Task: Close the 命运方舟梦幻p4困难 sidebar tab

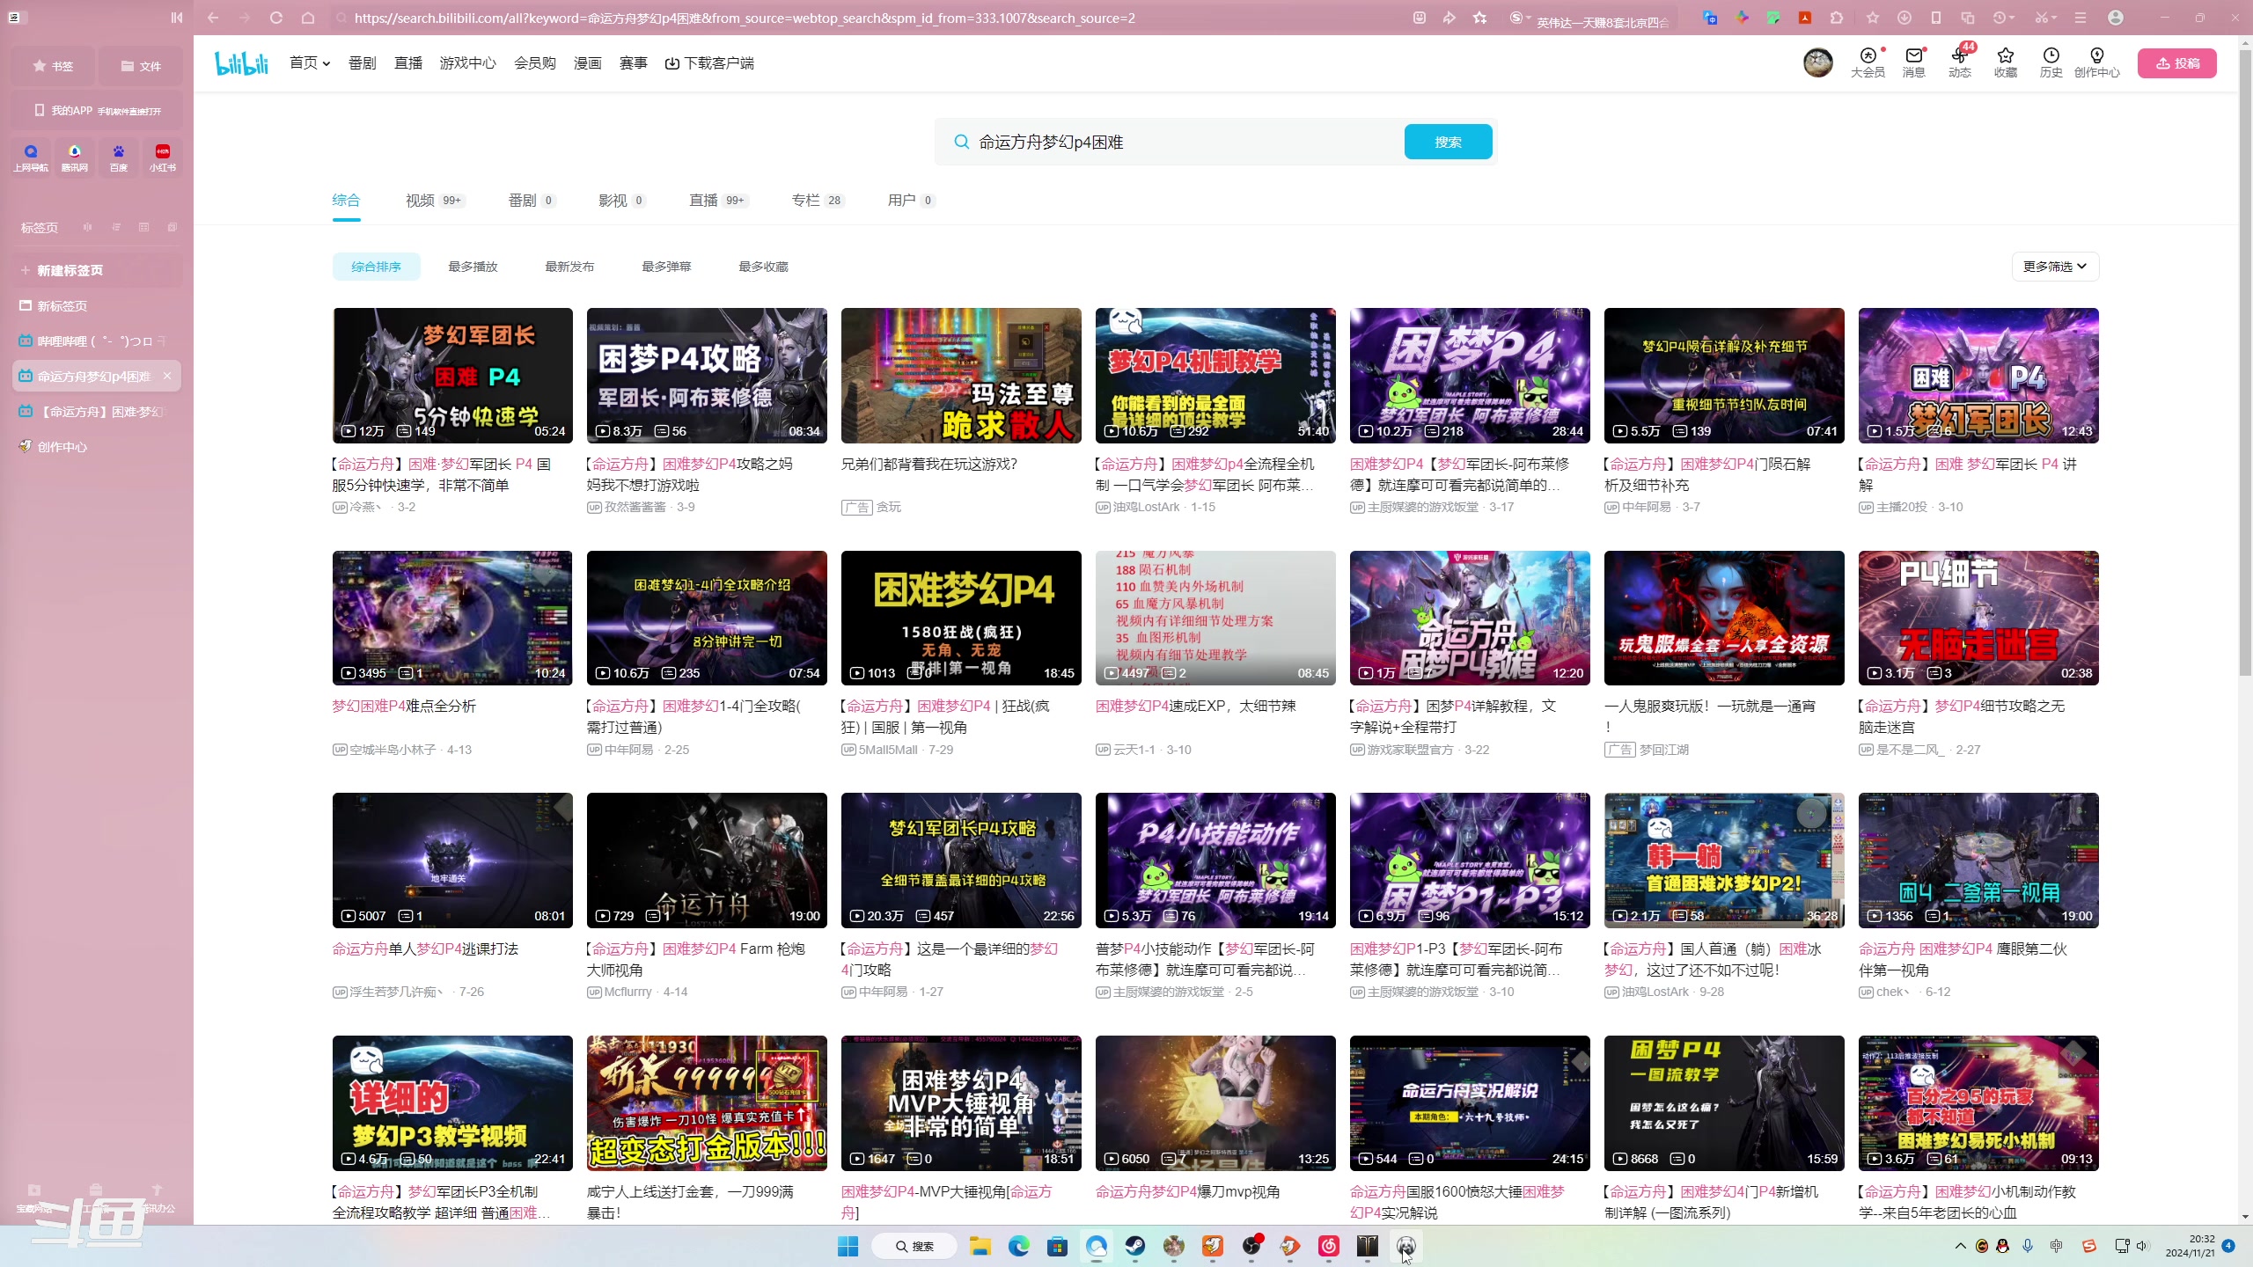Action: coord(167,376)
